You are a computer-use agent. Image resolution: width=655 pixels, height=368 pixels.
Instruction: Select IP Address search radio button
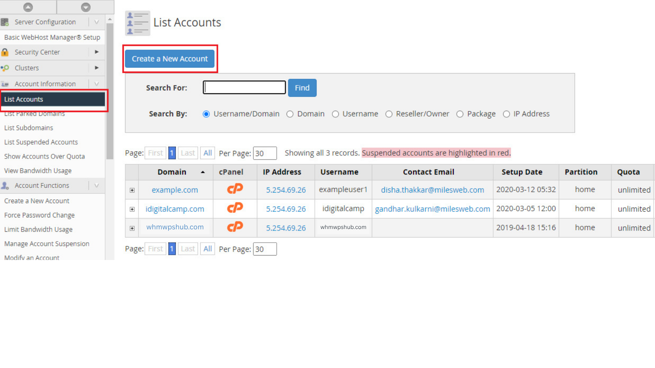[x=506, y=114]
